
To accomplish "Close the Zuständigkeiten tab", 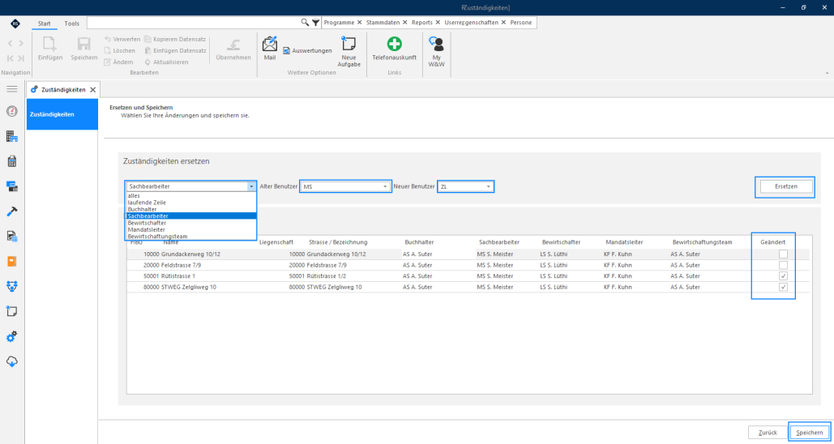I will click(93, 90).
